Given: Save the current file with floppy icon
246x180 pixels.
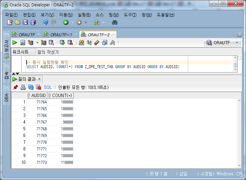Looking at the screenshot, I should pos(25,22).
